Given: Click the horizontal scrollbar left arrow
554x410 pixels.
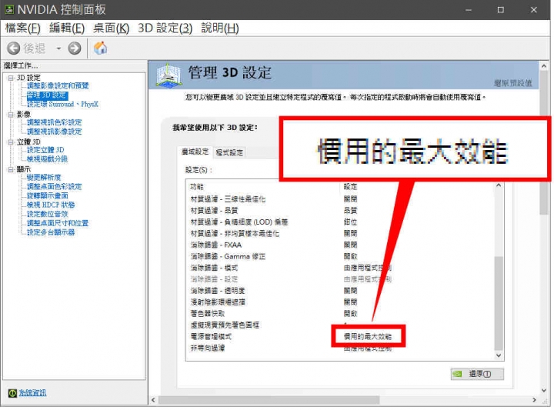Looking at the screenshot, I should pyautogui.click(x=153, y=400).
